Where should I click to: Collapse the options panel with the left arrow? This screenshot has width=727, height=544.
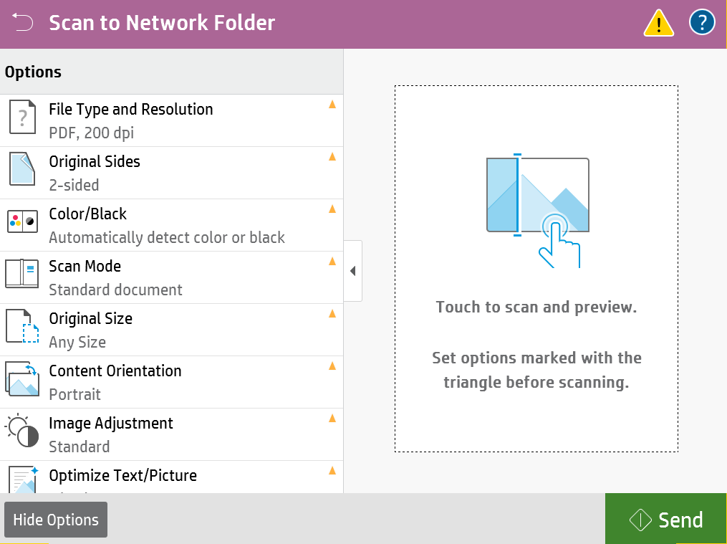click(x=352, y=271)
